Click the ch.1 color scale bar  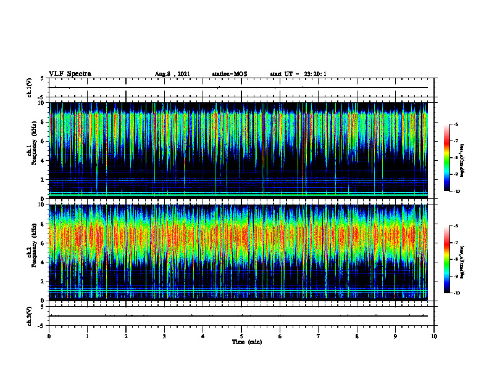click(447, 158)
